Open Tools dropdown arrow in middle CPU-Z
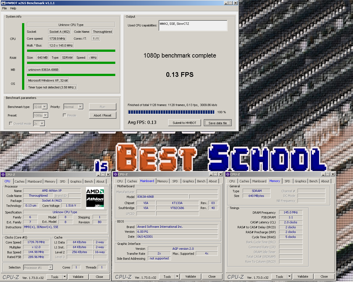Viewport: 353px width, 282px height. (x=177, y=276)
